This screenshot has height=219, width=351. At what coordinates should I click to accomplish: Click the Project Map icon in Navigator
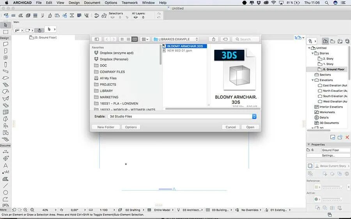click(x=325, y=41)
